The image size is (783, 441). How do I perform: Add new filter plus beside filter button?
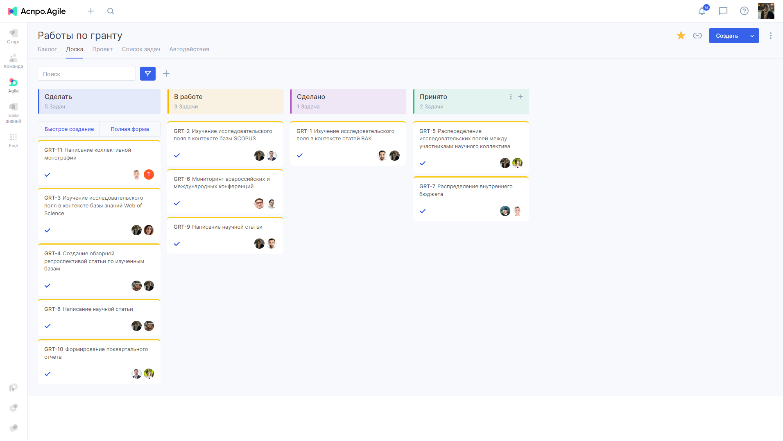[166, 74]
